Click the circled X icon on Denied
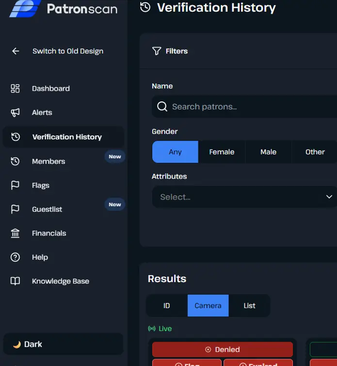The image size is (337, 366). 208,349
